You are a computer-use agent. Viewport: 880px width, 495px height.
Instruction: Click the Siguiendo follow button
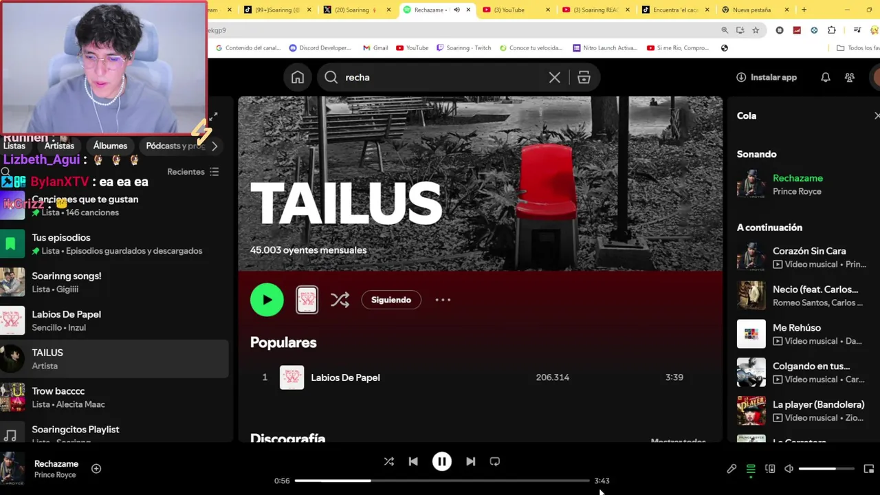coord(391,300)
